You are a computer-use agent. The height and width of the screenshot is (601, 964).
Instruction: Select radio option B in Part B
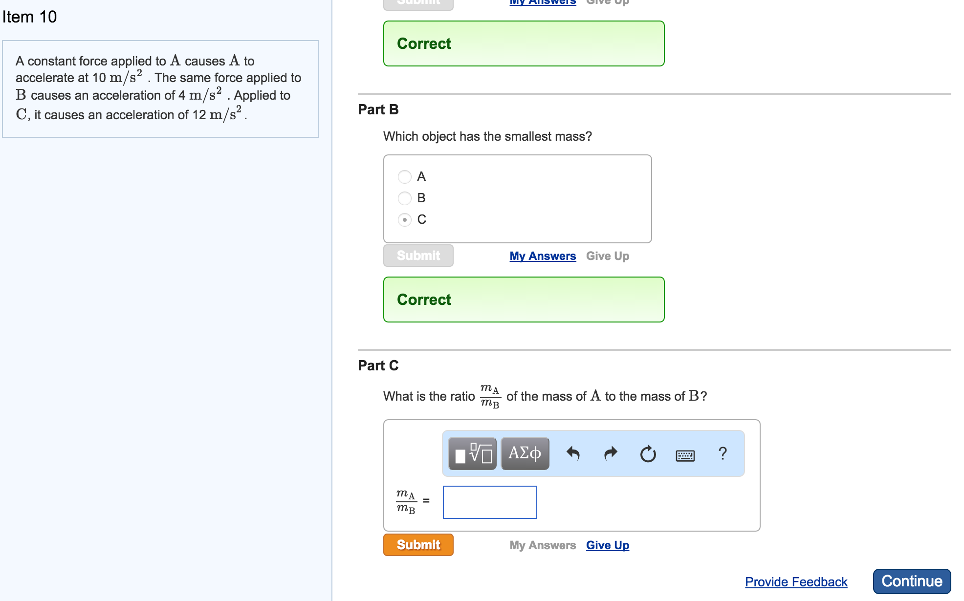click(405, 198)
